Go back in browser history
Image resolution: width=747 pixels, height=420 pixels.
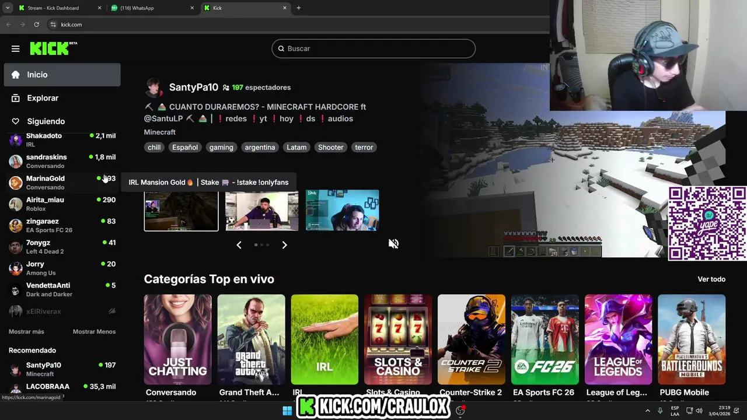click(8, 24)
